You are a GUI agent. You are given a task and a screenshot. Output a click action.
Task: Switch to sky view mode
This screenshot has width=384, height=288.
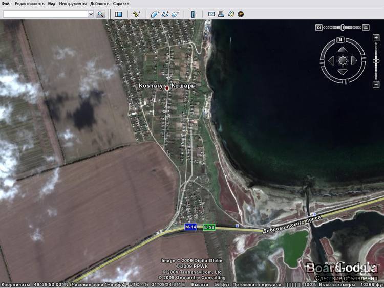tap(241, 14)
